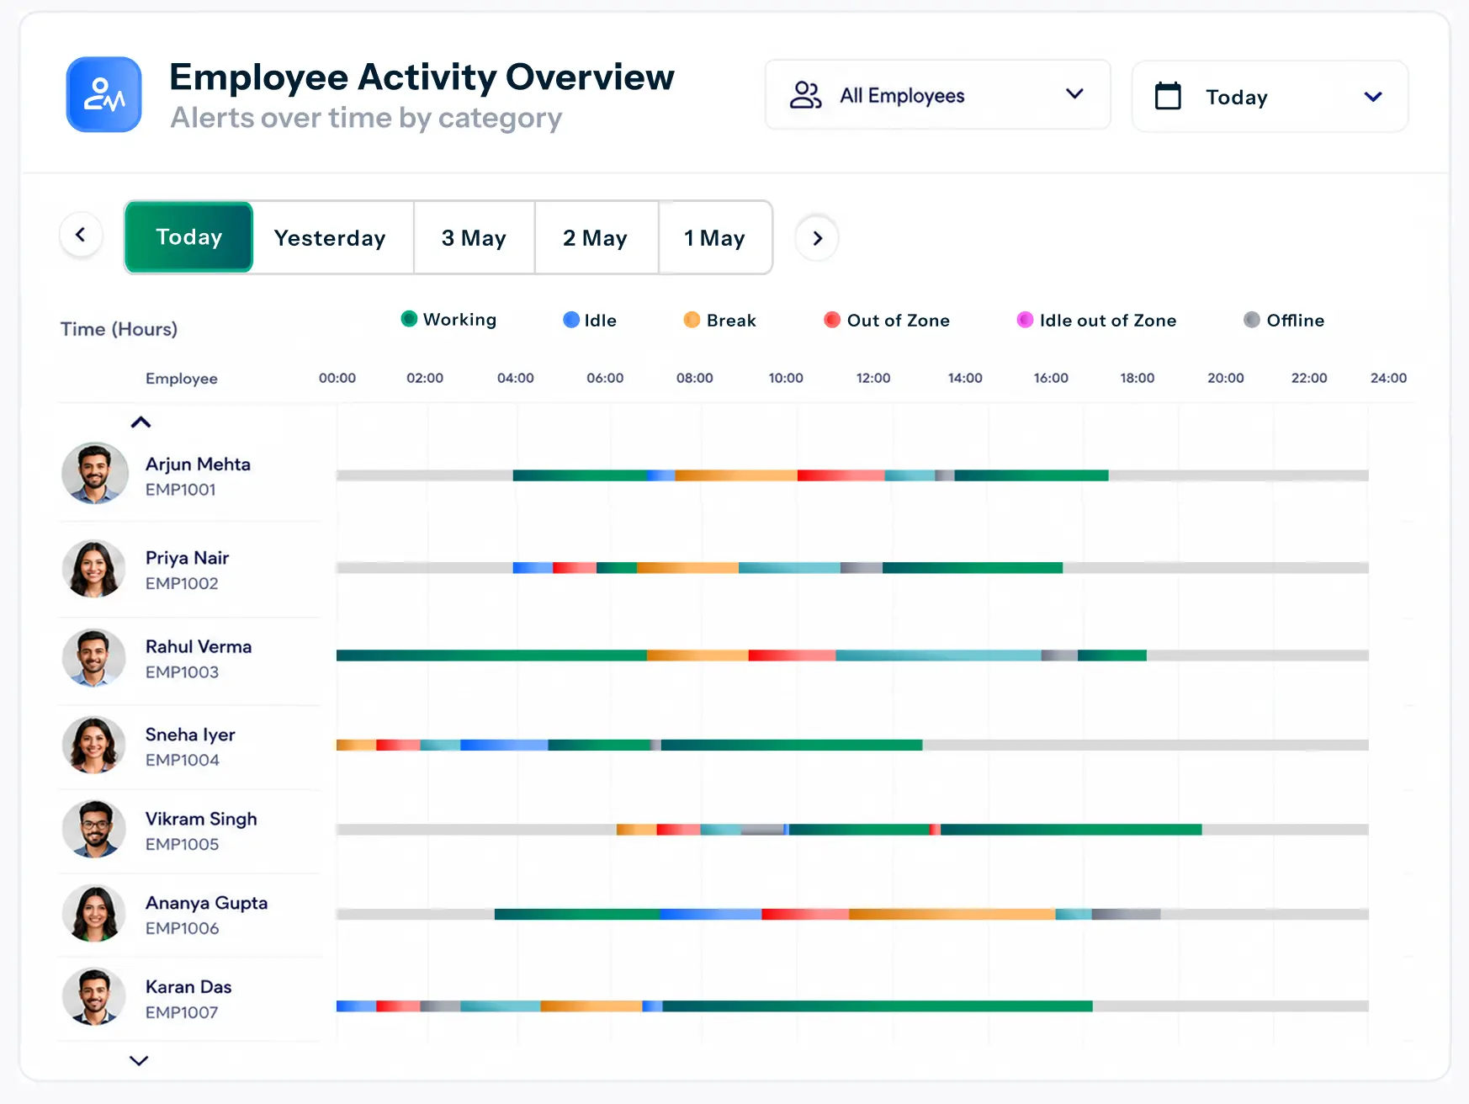The width and height of the screenshot is (1469, 1104).
Task: Toggle the Working legend item
Action: click(449, 320)
